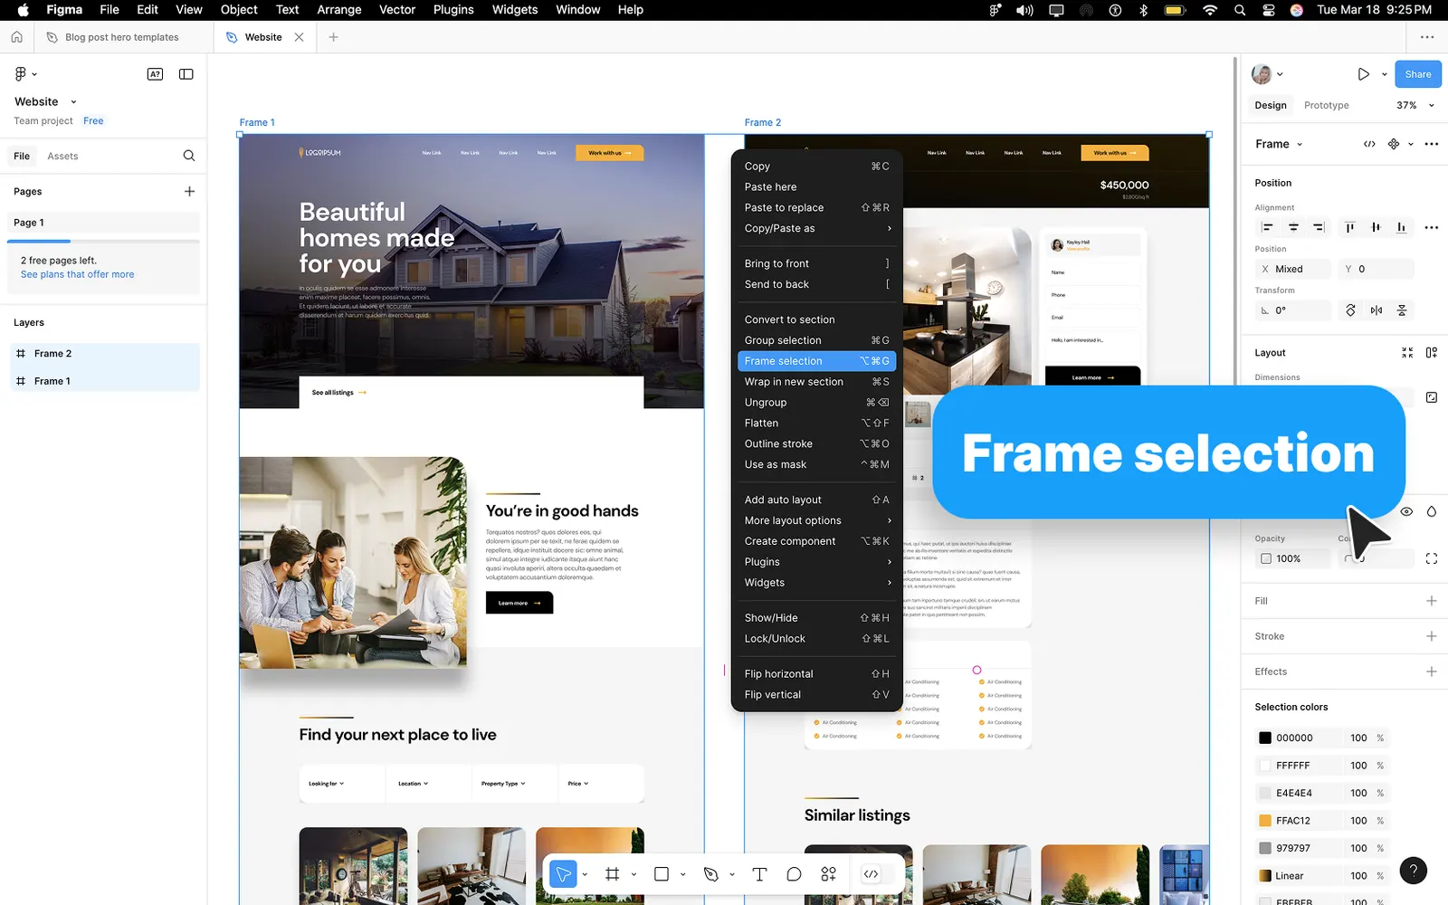Click the Share button
This screenshot has height=905, width=1448.
tap(1418, 74)
